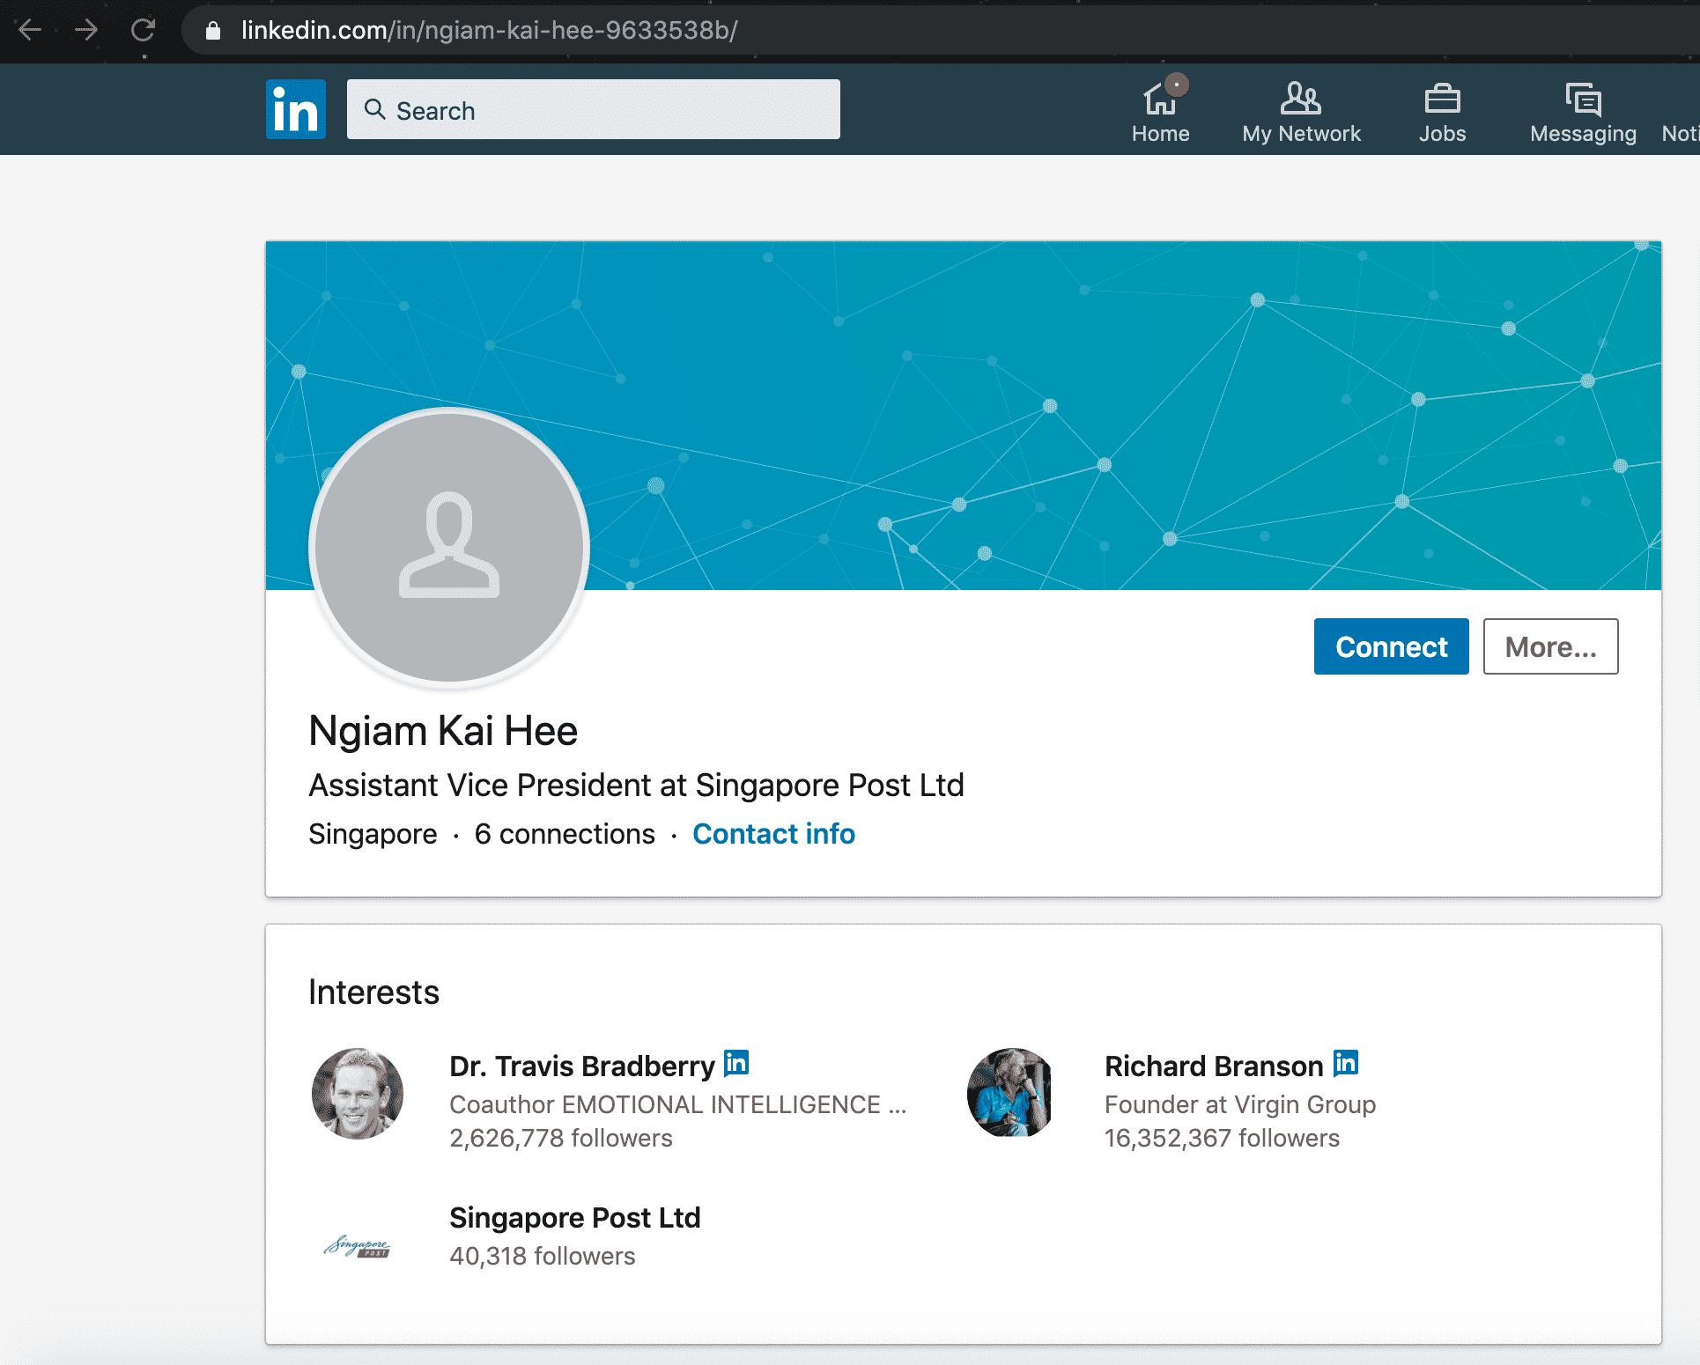Click the 'Interests' section heading
The height and width of the screenshot is (1365, 1700).
pyautogui.click(x=373, y=992)
